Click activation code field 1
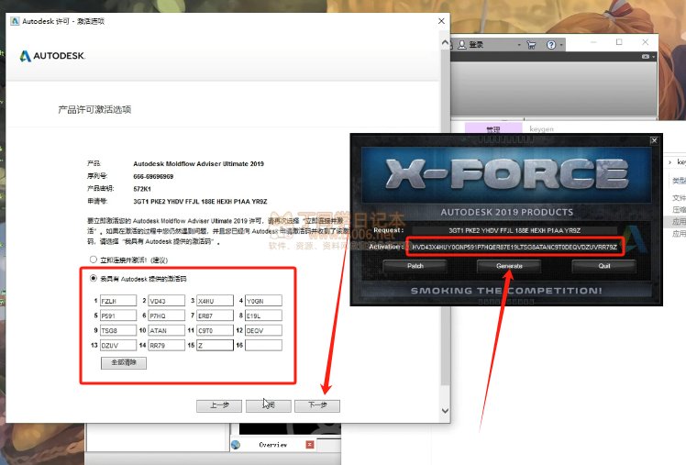The width and height of the screenshot is (686, 465). point(118,301)
